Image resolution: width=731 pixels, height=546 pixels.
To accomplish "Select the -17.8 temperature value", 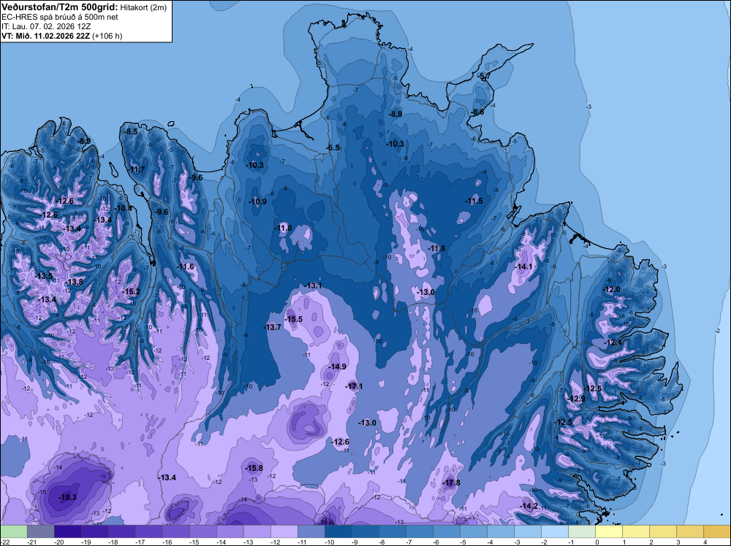I will pos(451,482).
